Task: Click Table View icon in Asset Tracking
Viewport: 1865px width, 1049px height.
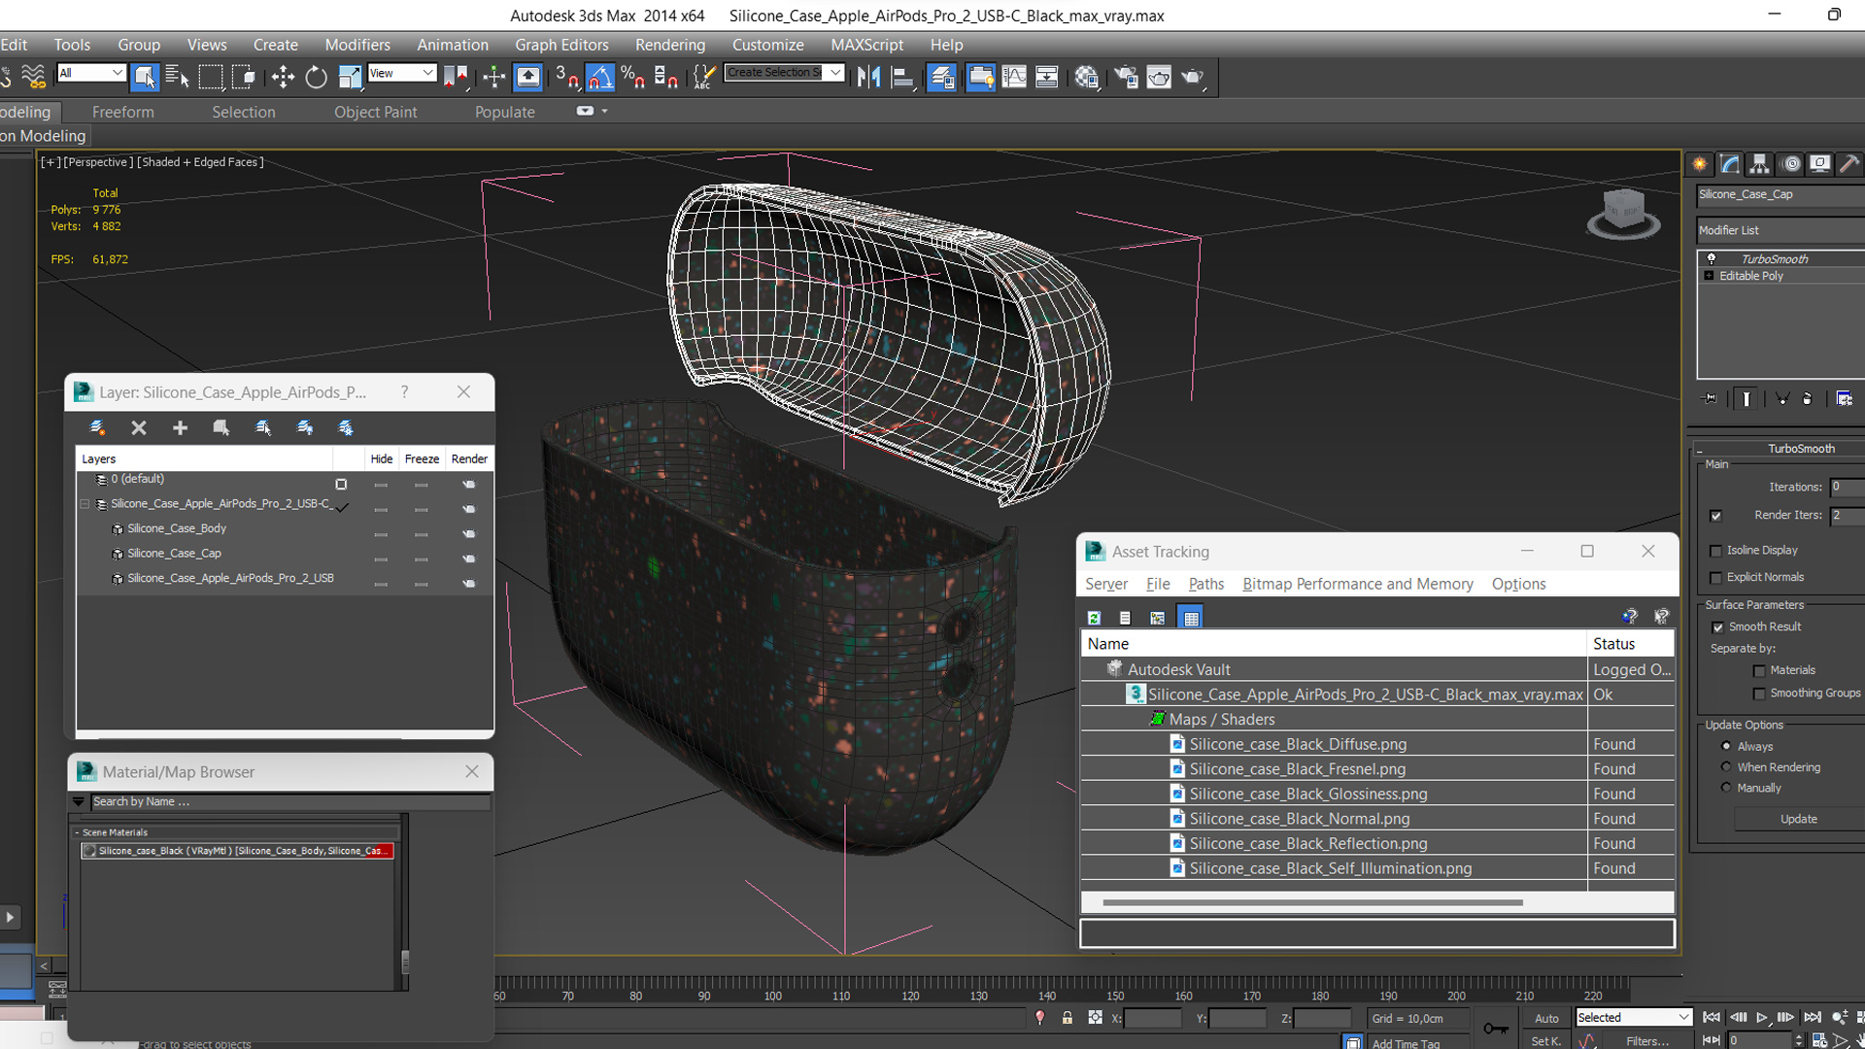Action: [1191, 618]
